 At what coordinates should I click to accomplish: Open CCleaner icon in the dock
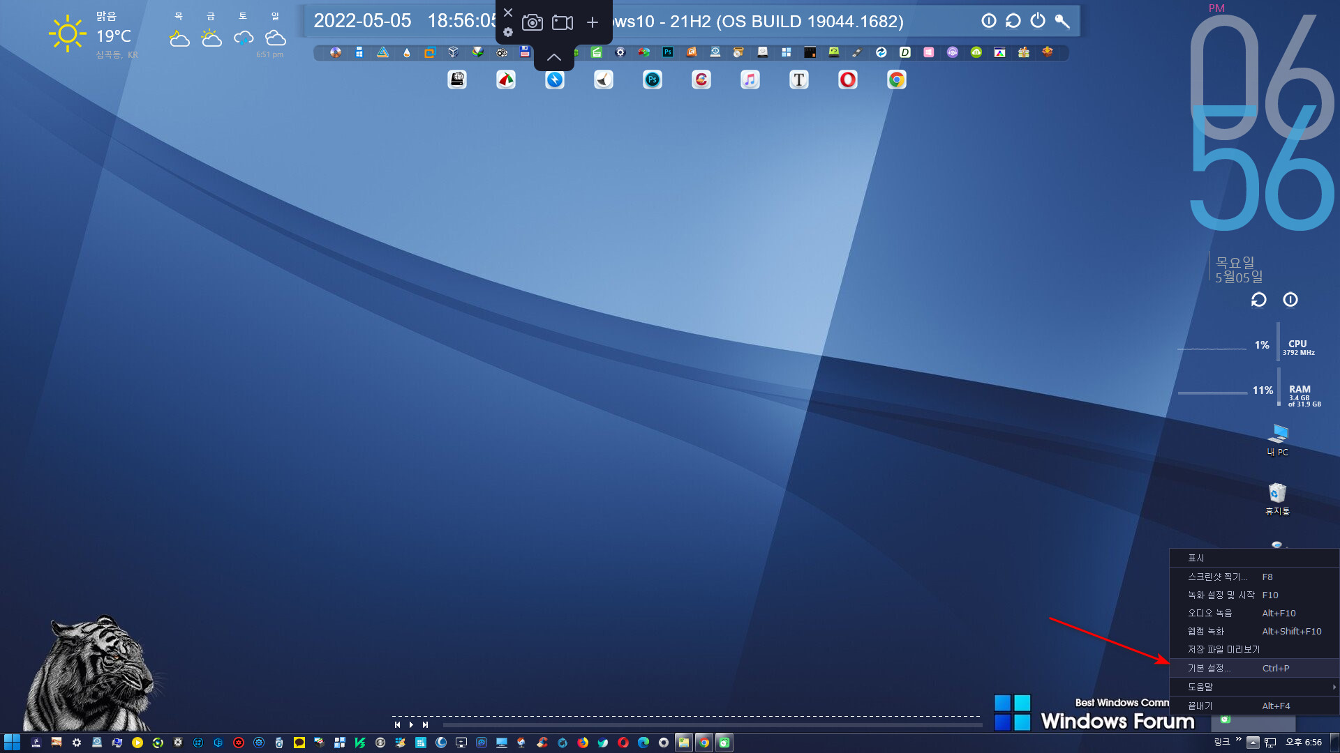click(701, 79)
